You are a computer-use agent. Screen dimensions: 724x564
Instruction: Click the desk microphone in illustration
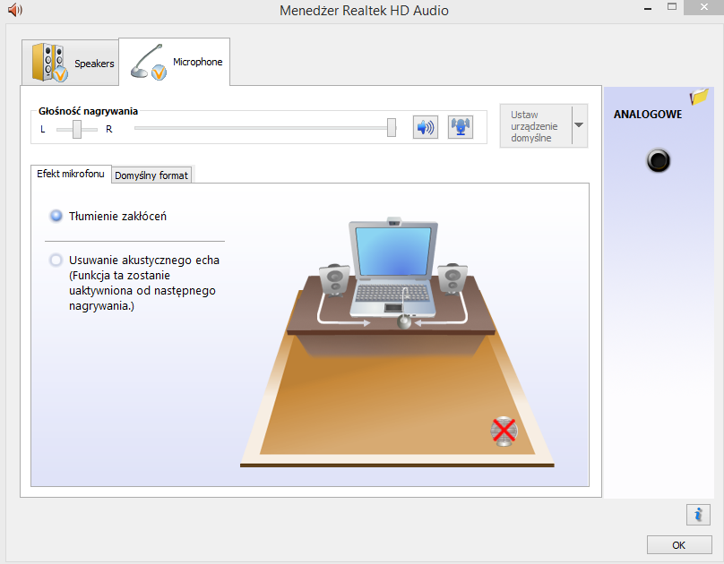pyautogui.click(x=404, y=310)
